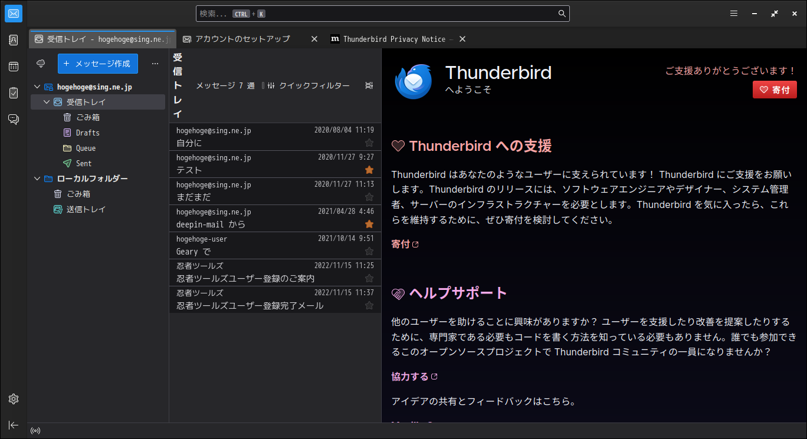
Task: Star the 忍者ツールズユーザー登録のご案内 message
Action: tap(369, 278)
